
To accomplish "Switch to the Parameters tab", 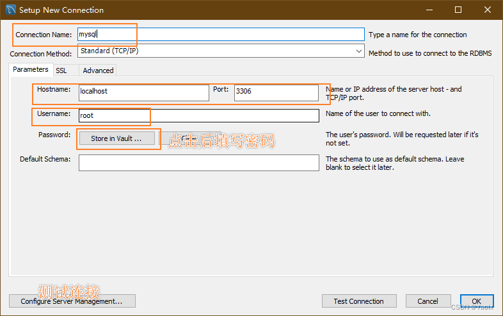I will tap(31, 69).
